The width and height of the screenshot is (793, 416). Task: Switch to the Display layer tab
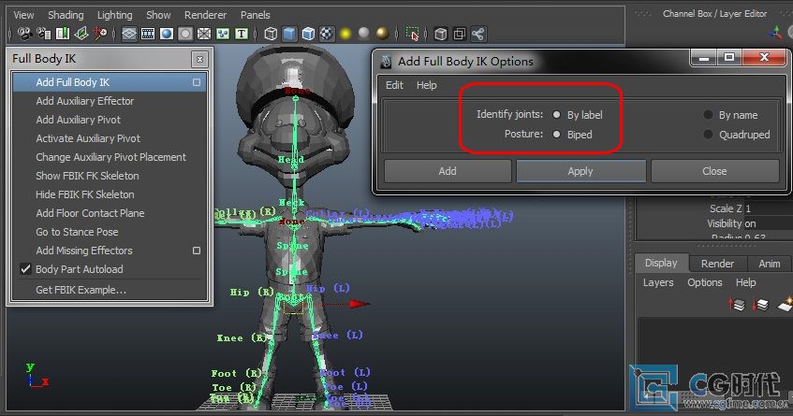(x=661, y=263)
